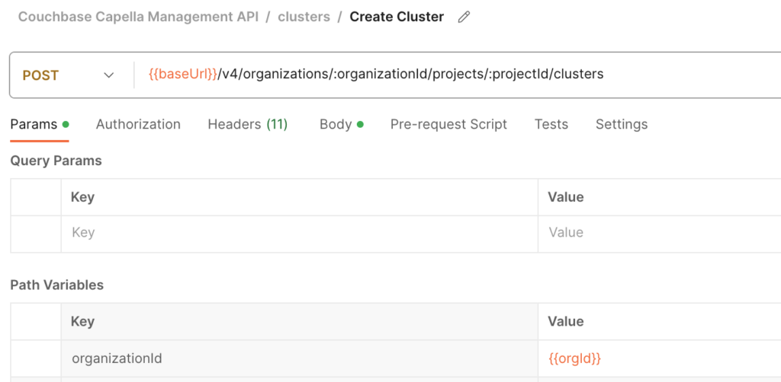
Task: Click the Couchbase Capella Management API breadcrumb
Action: click(139, 17)
